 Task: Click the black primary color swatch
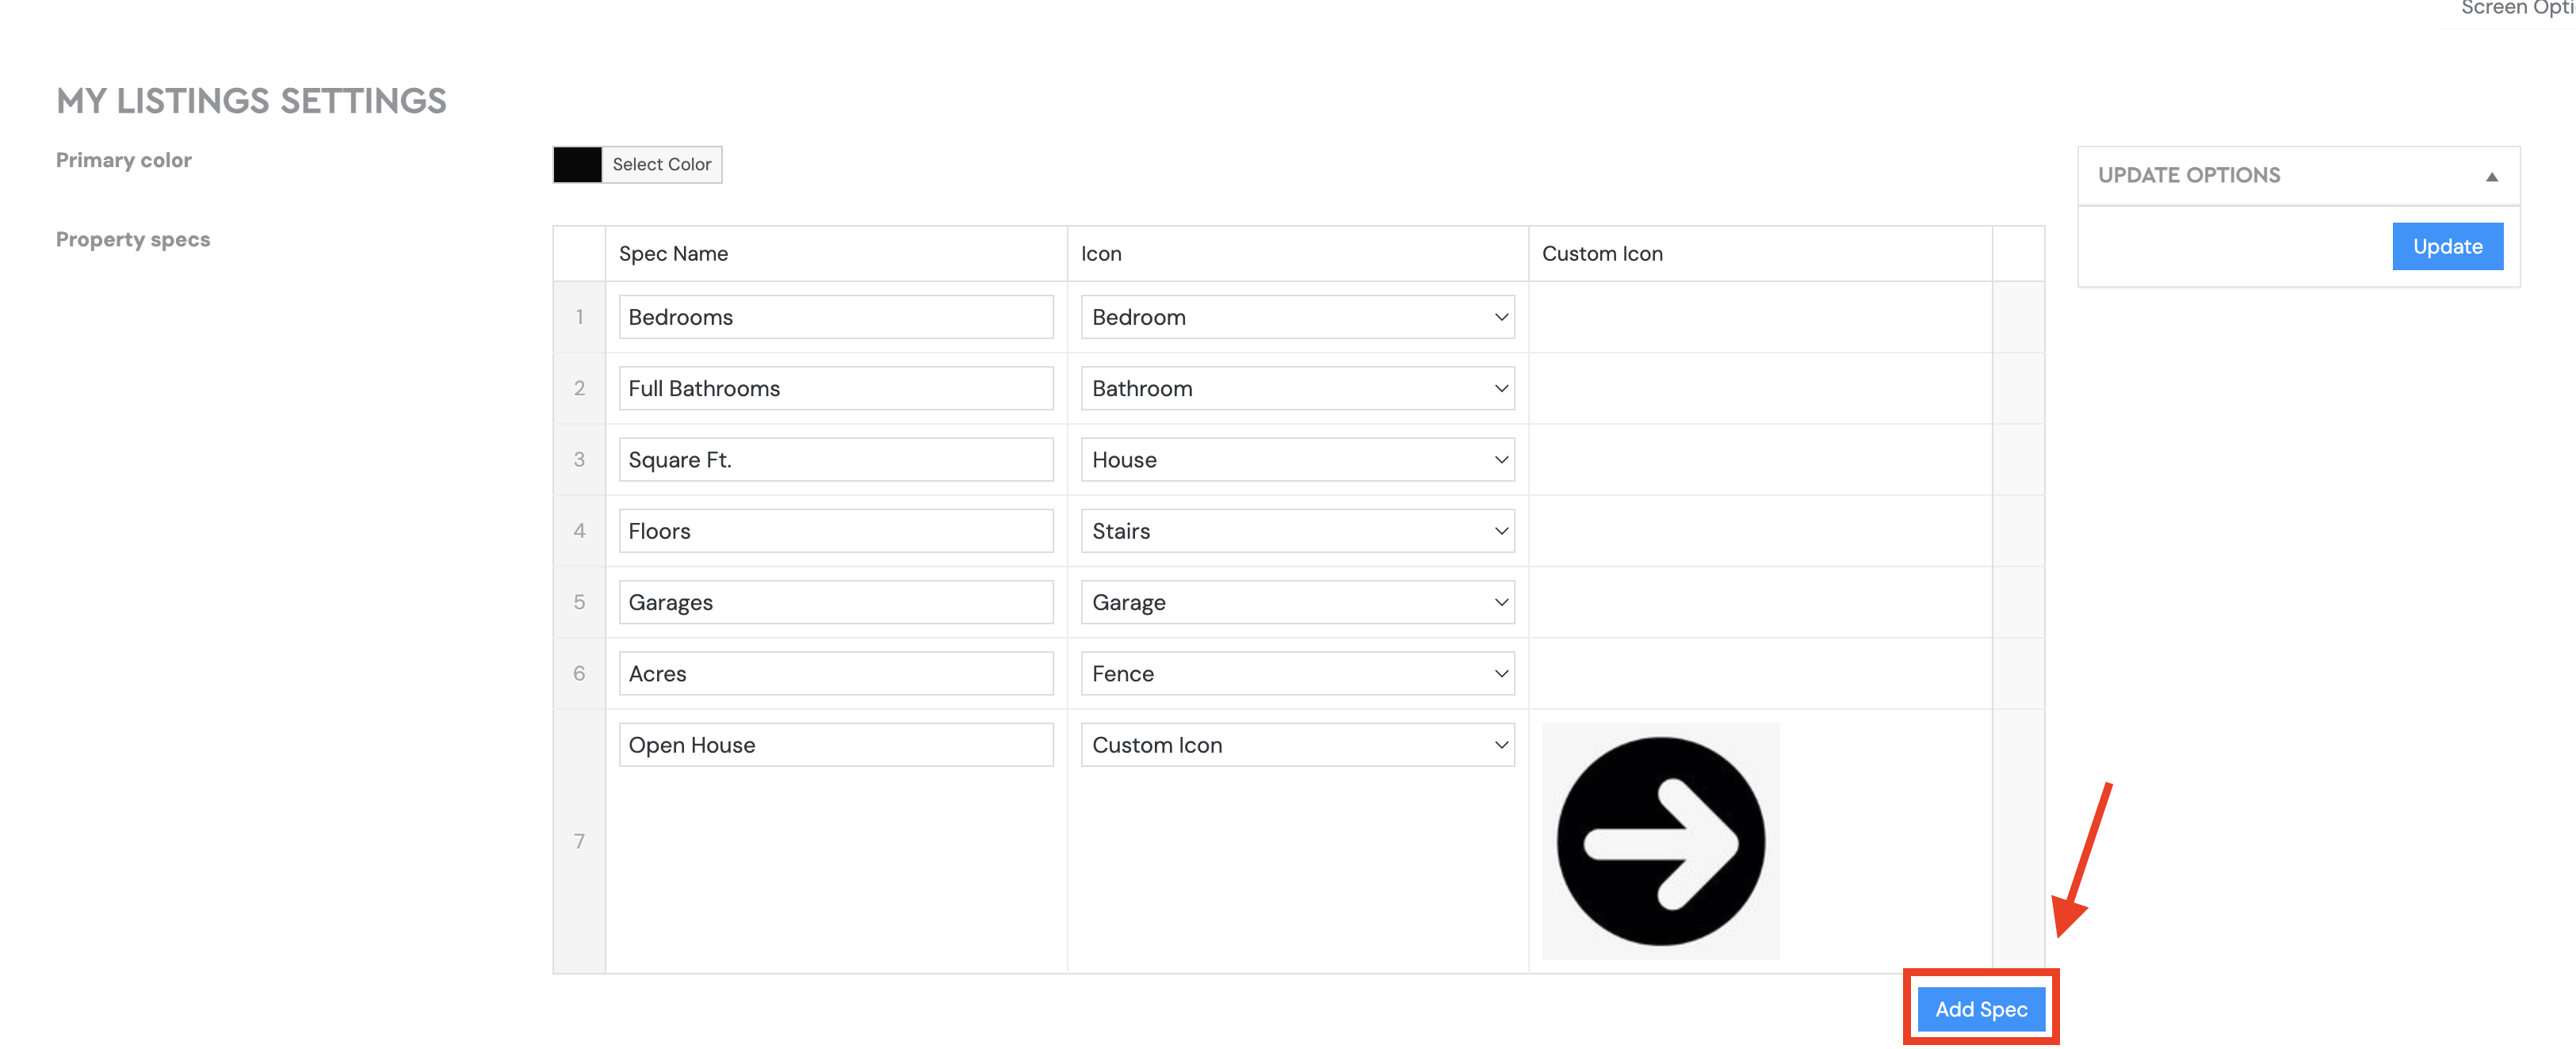(577, 164)
